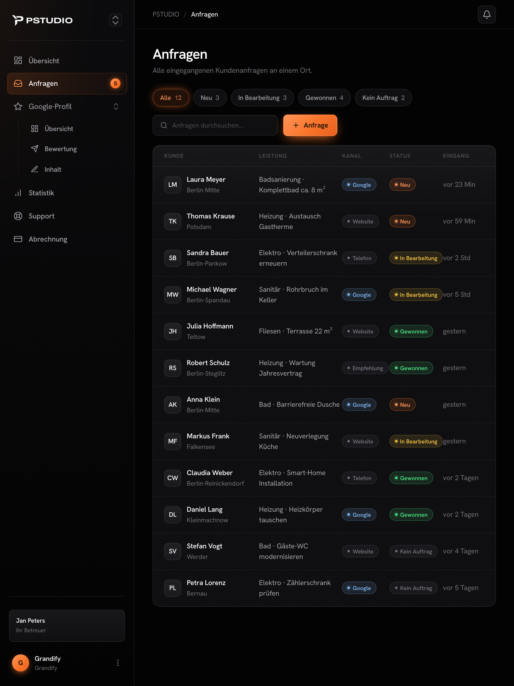Click the MF avatar for Markus Frank

[x=173, y=441]
